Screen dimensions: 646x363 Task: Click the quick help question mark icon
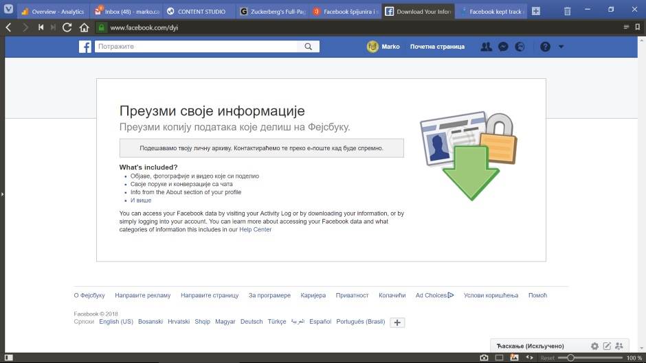click(545, 47)
